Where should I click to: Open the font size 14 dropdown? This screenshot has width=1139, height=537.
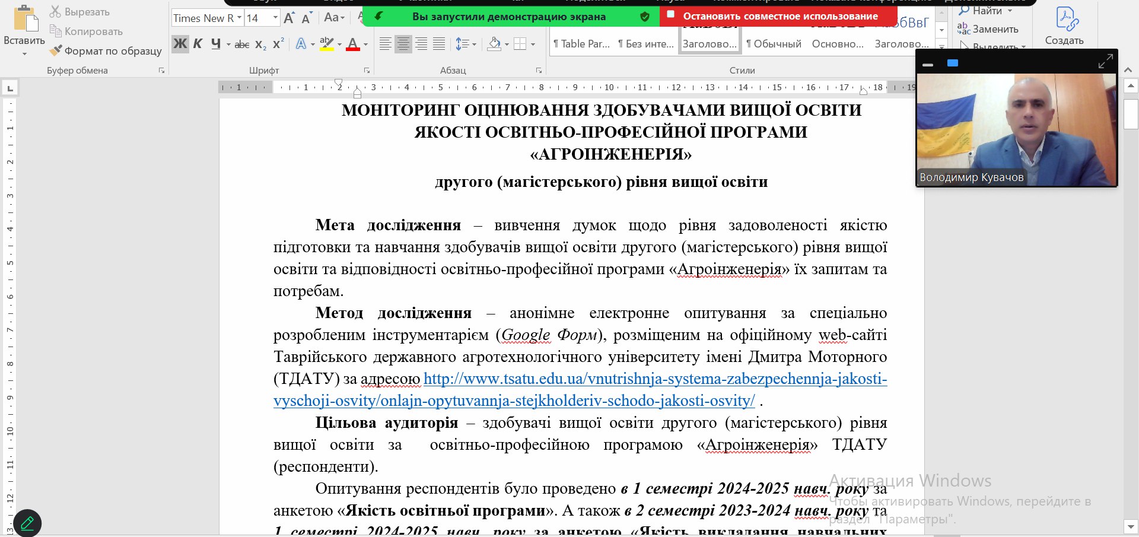[x=275, y=18]
